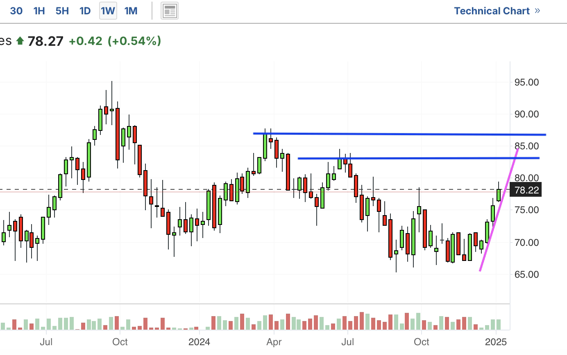The image size is (567, 355).
Task: Click the 90.00 price axis label
Action: [x=526, y=114]
